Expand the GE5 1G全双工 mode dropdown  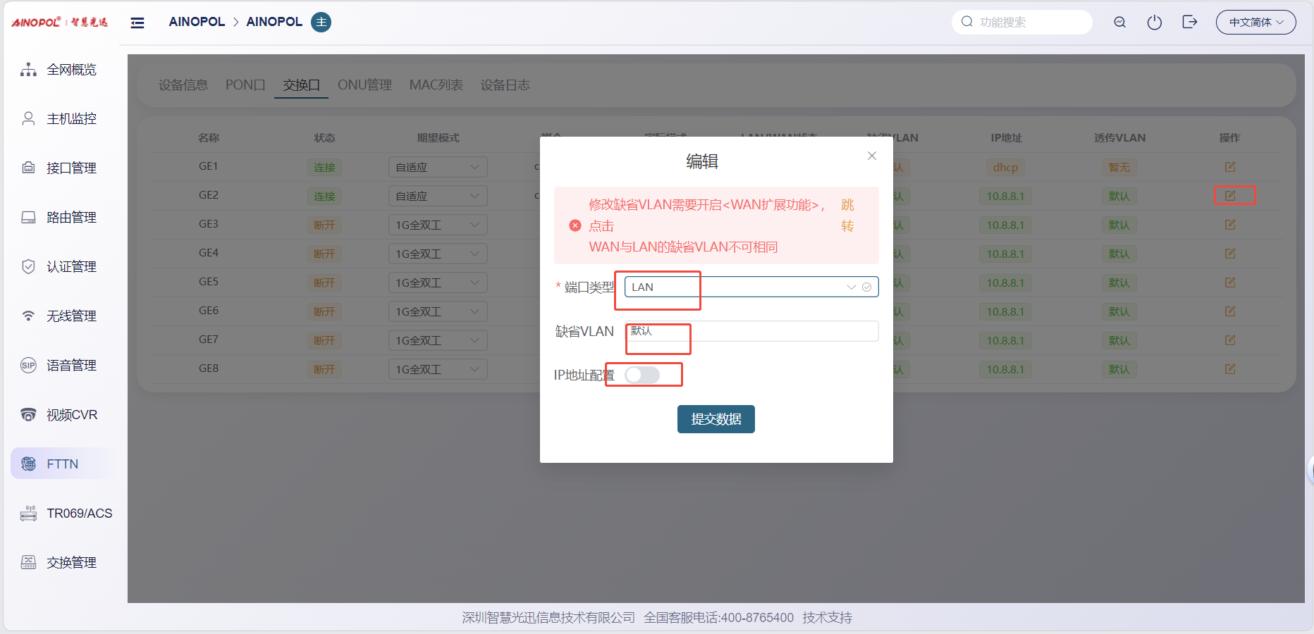(437, 283)
